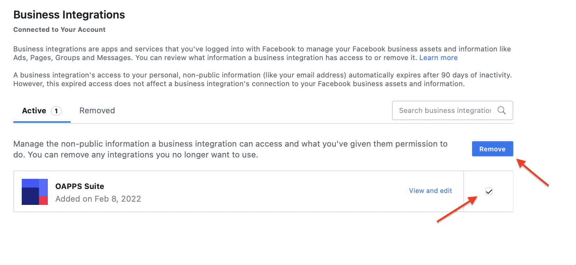The width and height of the screenshot is (576, 265).
Task: Click the Manage the non-public information text
Action: coord(230,149)
